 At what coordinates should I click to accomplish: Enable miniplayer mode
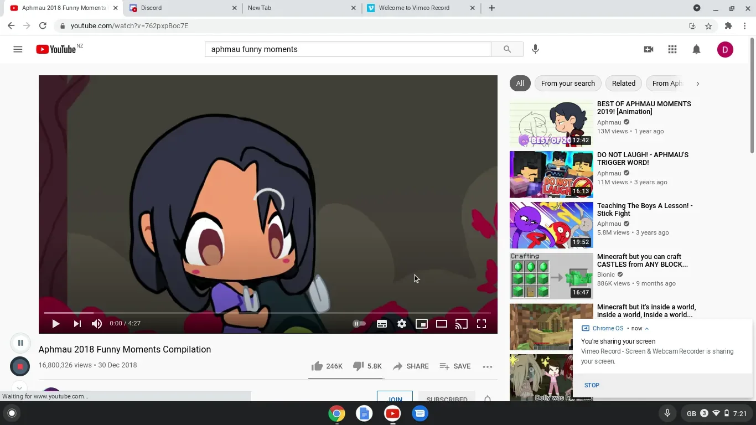pos(422,324)
